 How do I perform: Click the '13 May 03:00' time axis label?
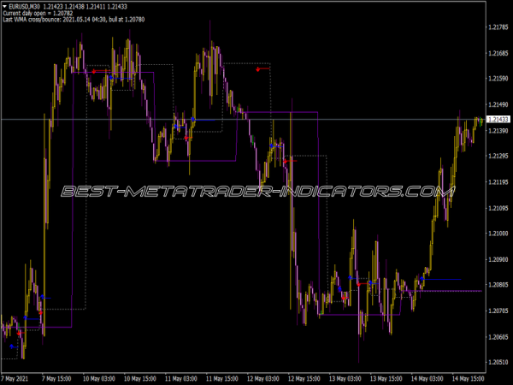coord(345,377)
